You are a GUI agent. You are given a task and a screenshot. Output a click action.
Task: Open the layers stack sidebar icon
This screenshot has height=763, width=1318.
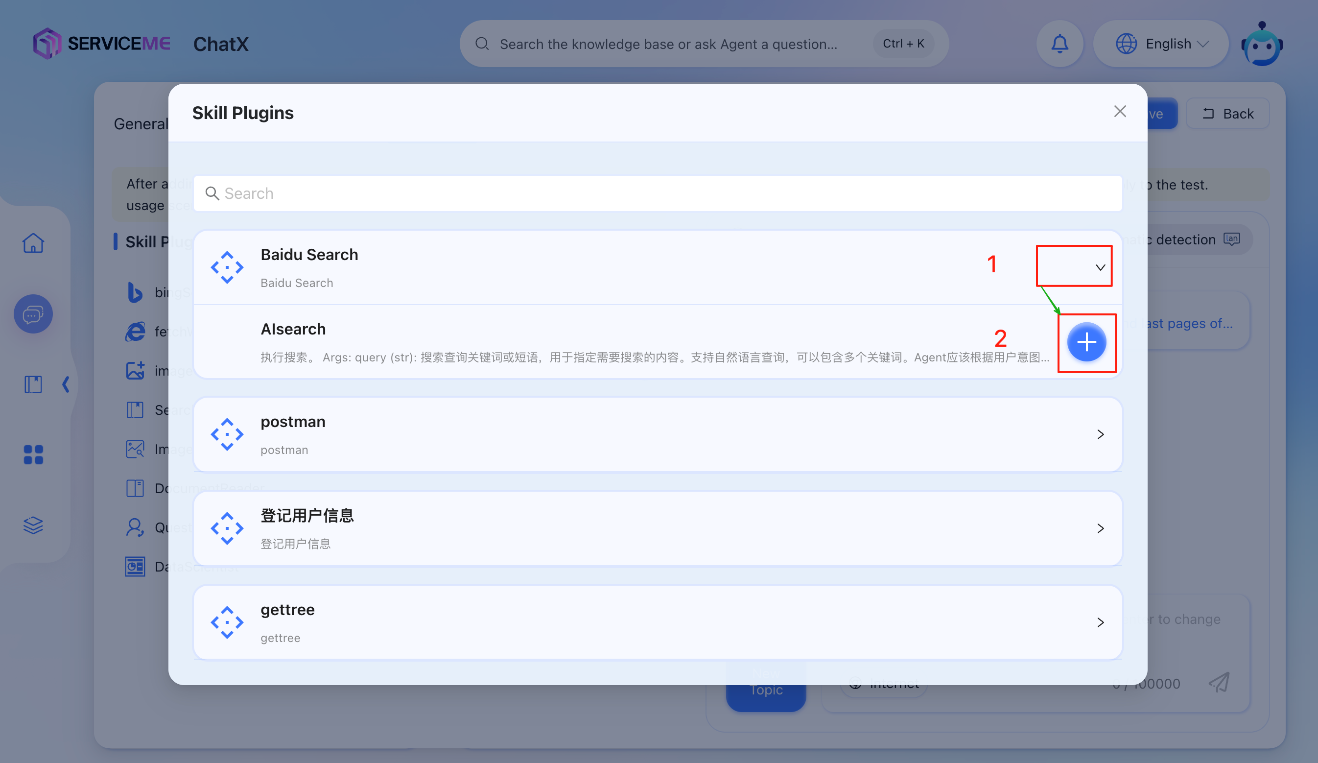point(33,525)
